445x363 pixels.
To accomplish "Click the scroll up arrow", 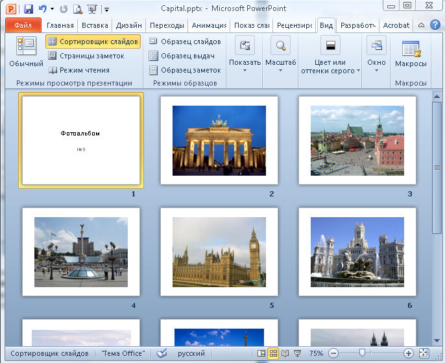I will tap(437, 97).
